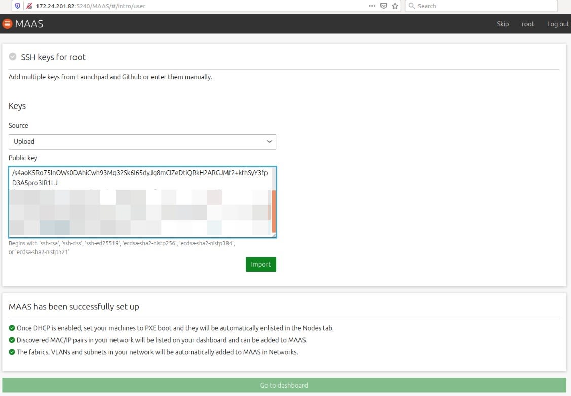Grab the textarea resize handle corner

274,235
